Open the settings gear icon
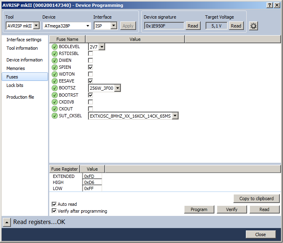The image size is (283, 243). tap(254, 26)
